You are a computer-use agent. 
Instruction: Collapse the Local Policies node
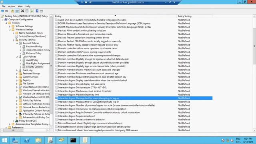17,57
